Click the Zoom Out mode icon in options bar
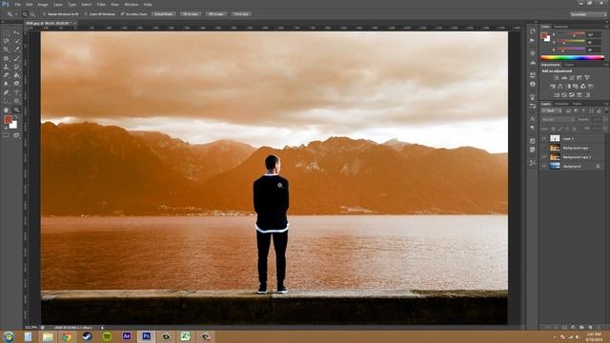The image size is (610, 343). point(32,14)
